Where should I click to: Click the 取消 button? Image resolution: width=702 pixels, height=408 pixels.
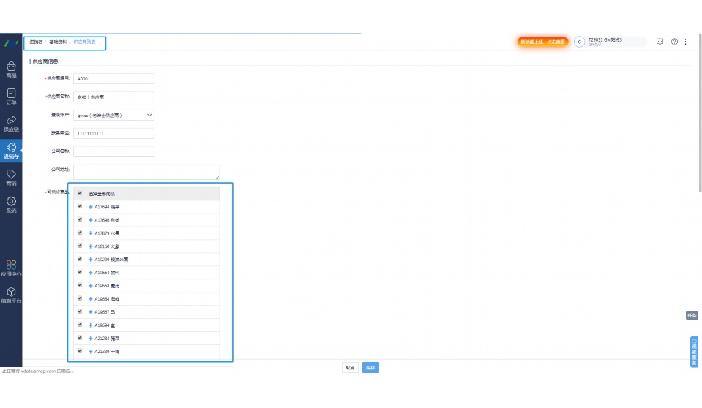click(351, 368)
